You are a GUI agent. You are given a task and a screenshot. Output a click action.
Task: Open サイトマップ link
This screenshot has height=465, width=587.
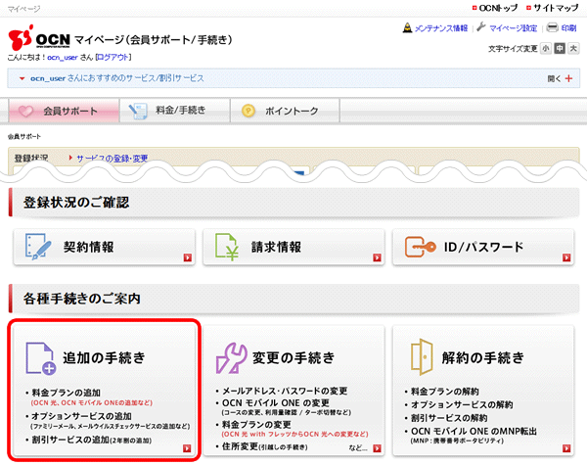556,8
